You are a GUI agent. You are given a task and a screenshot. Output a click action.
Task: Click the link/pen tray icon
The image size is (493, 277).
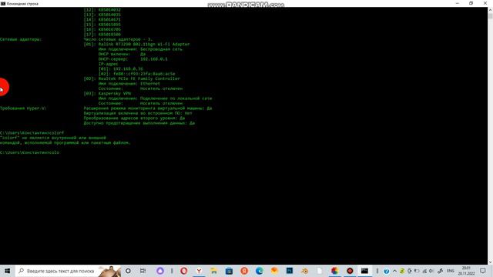pyautogui.click(x=440, y=271)
